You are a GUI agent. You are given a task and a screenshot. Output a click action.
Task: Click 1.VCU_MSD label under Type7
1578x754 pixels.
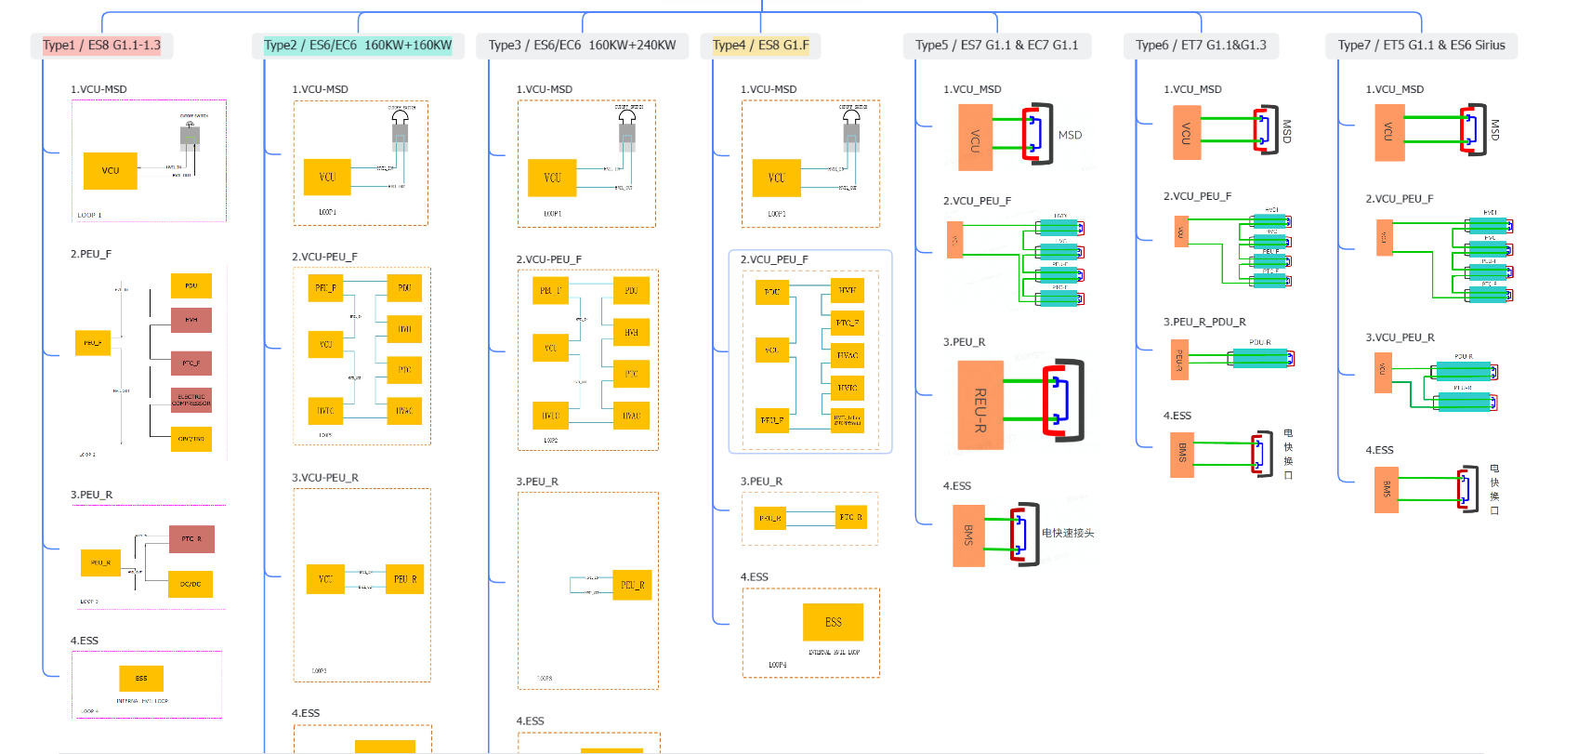point(1394,89)
